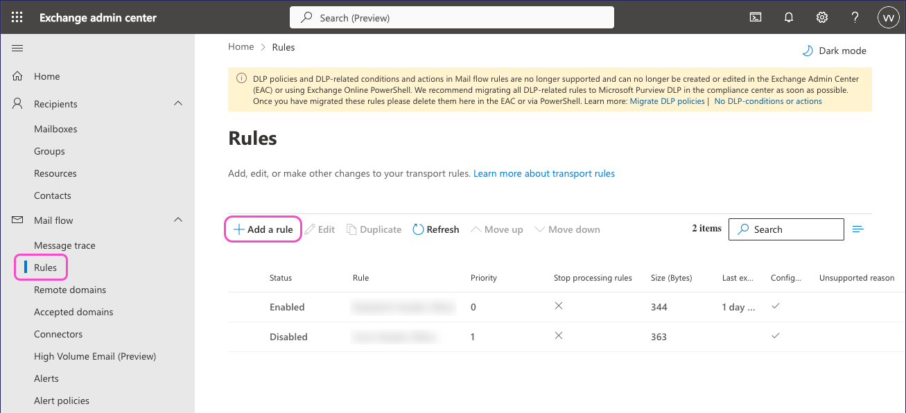Refresh the rules list

436,229
